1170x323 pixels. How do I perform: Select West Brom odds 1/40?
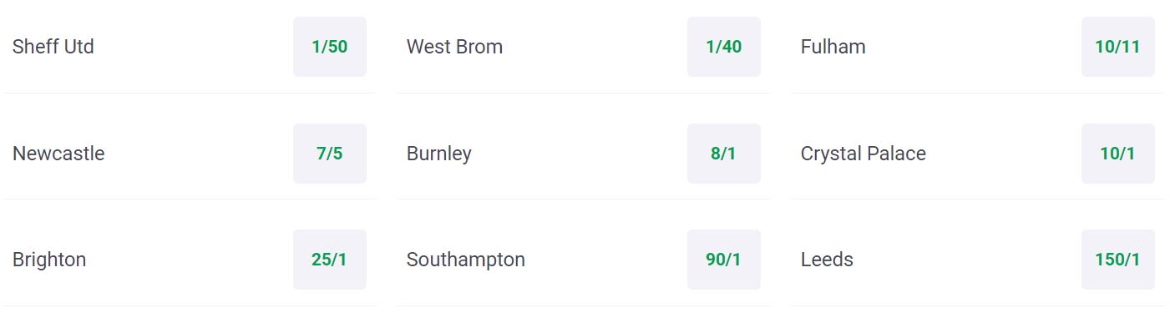click(x=724, y=47)
